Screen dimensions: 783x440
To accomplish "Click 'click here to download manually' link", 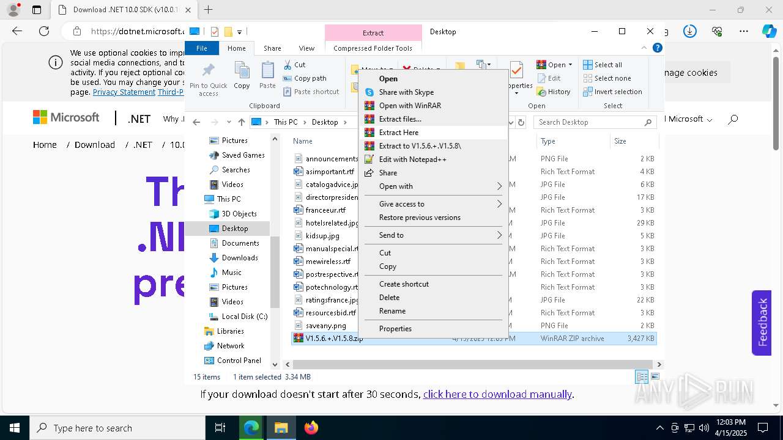I will point(497,394).
